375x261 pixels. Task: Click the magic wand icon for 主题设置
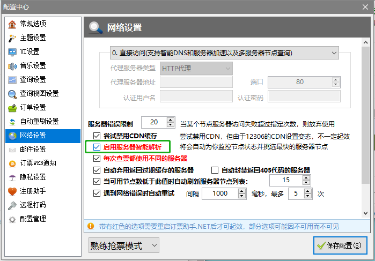12,38
